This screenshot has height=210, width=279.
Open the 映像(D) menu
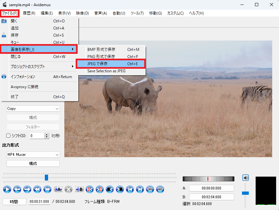82,13
